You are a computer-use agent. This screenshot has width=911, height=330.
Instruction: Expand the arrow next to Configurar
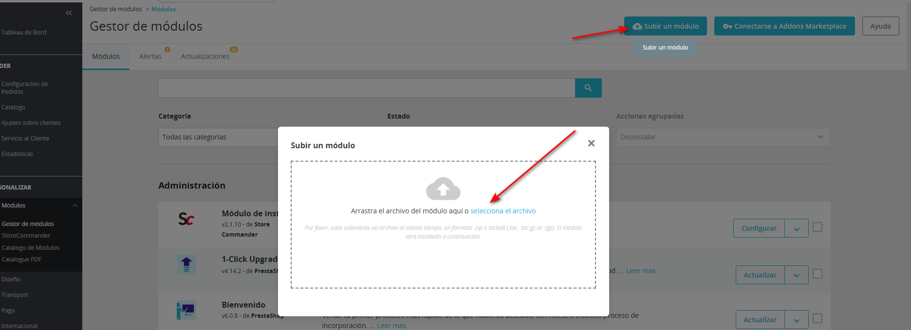pyautogui.click(x=797, y=228)
